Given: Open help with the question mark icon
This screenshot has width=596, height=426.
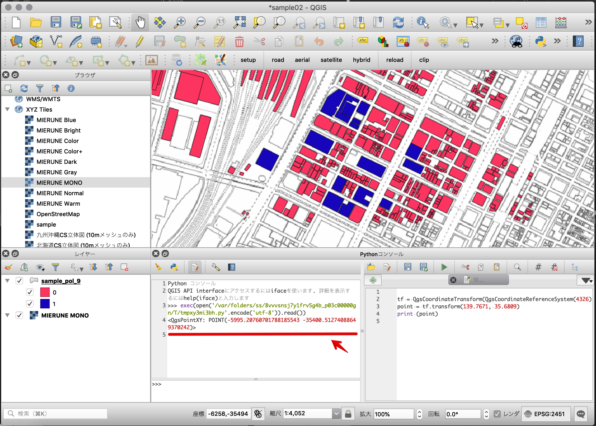Looking at the screenshot, I should click(578, 41).
